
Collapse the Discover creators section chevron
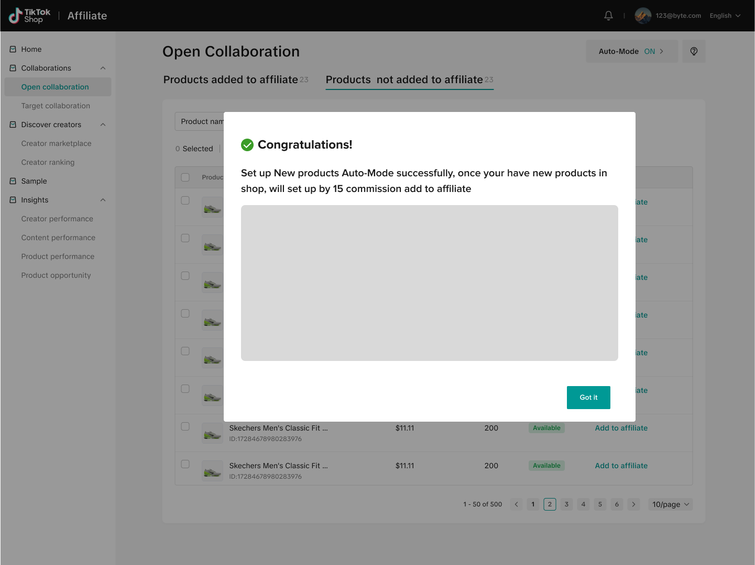pyautogui.click(x=103, y=125)
